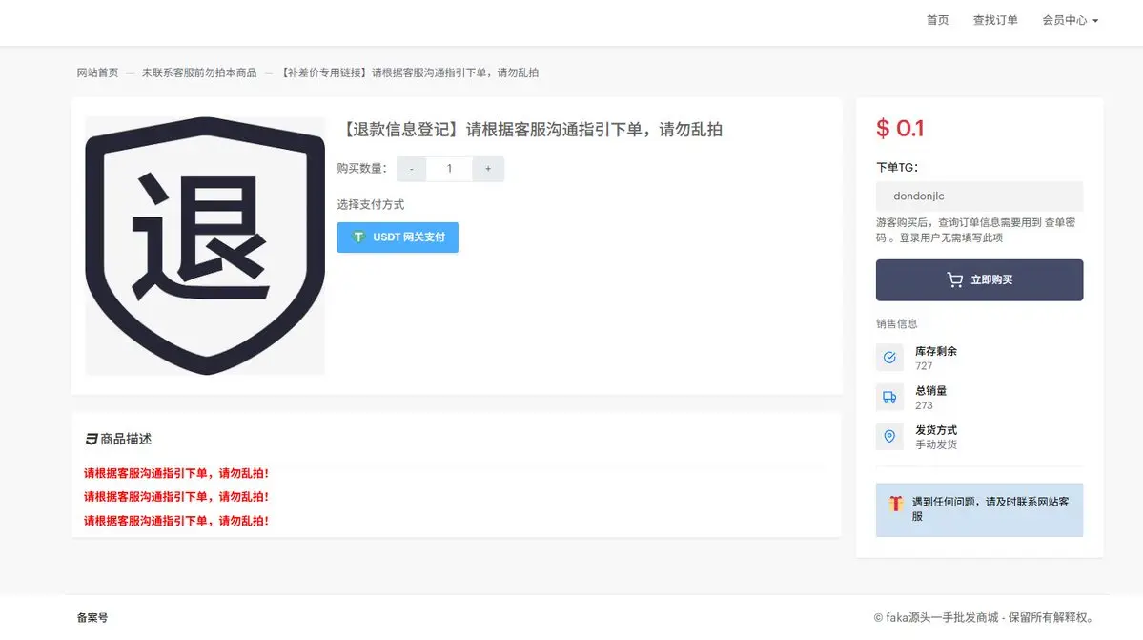The height and width of the screenshot is (640, 1143).
Task: Click the 遇到任何问题 contact notice
Action: [x=979, y=509]
